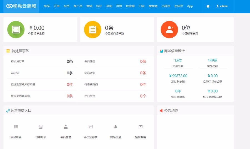Viewport: 250px width, 149px height.
Task: Click the orange new member icon
Action: pos(169,30)
